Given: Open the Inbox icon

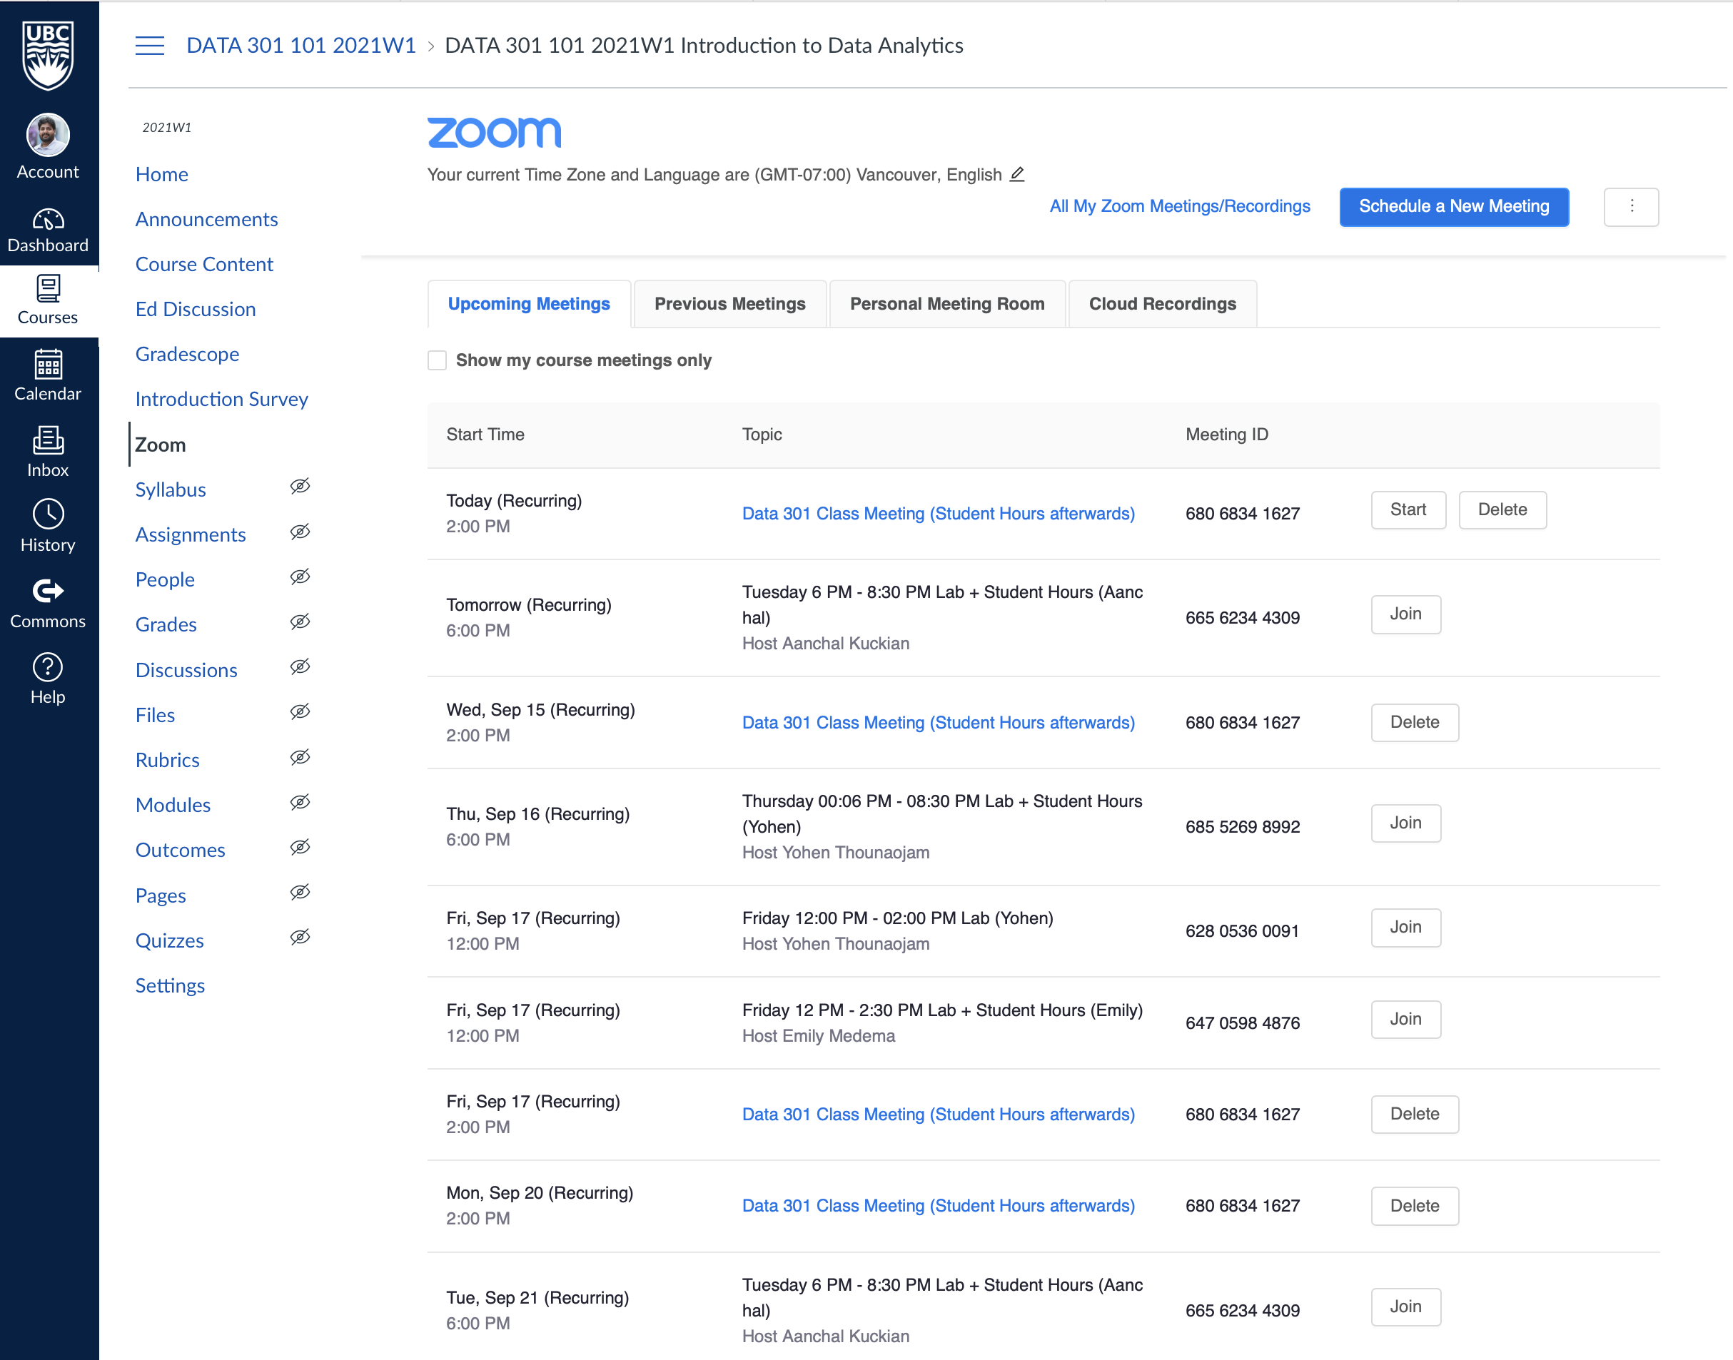Looking at the screenshot, I should click(48, 440).
